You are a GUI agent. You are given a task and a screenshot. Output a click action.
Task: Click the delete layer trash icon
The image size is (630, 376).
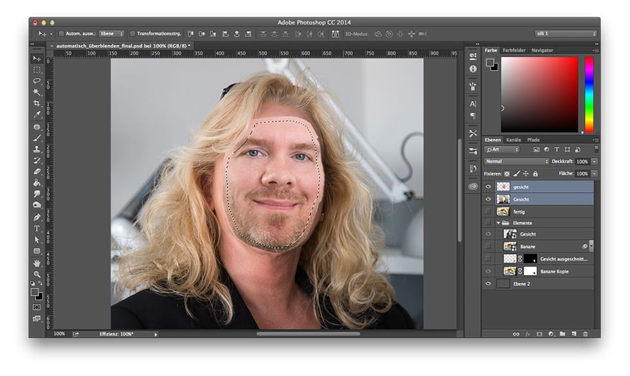[x=586, y=334]
